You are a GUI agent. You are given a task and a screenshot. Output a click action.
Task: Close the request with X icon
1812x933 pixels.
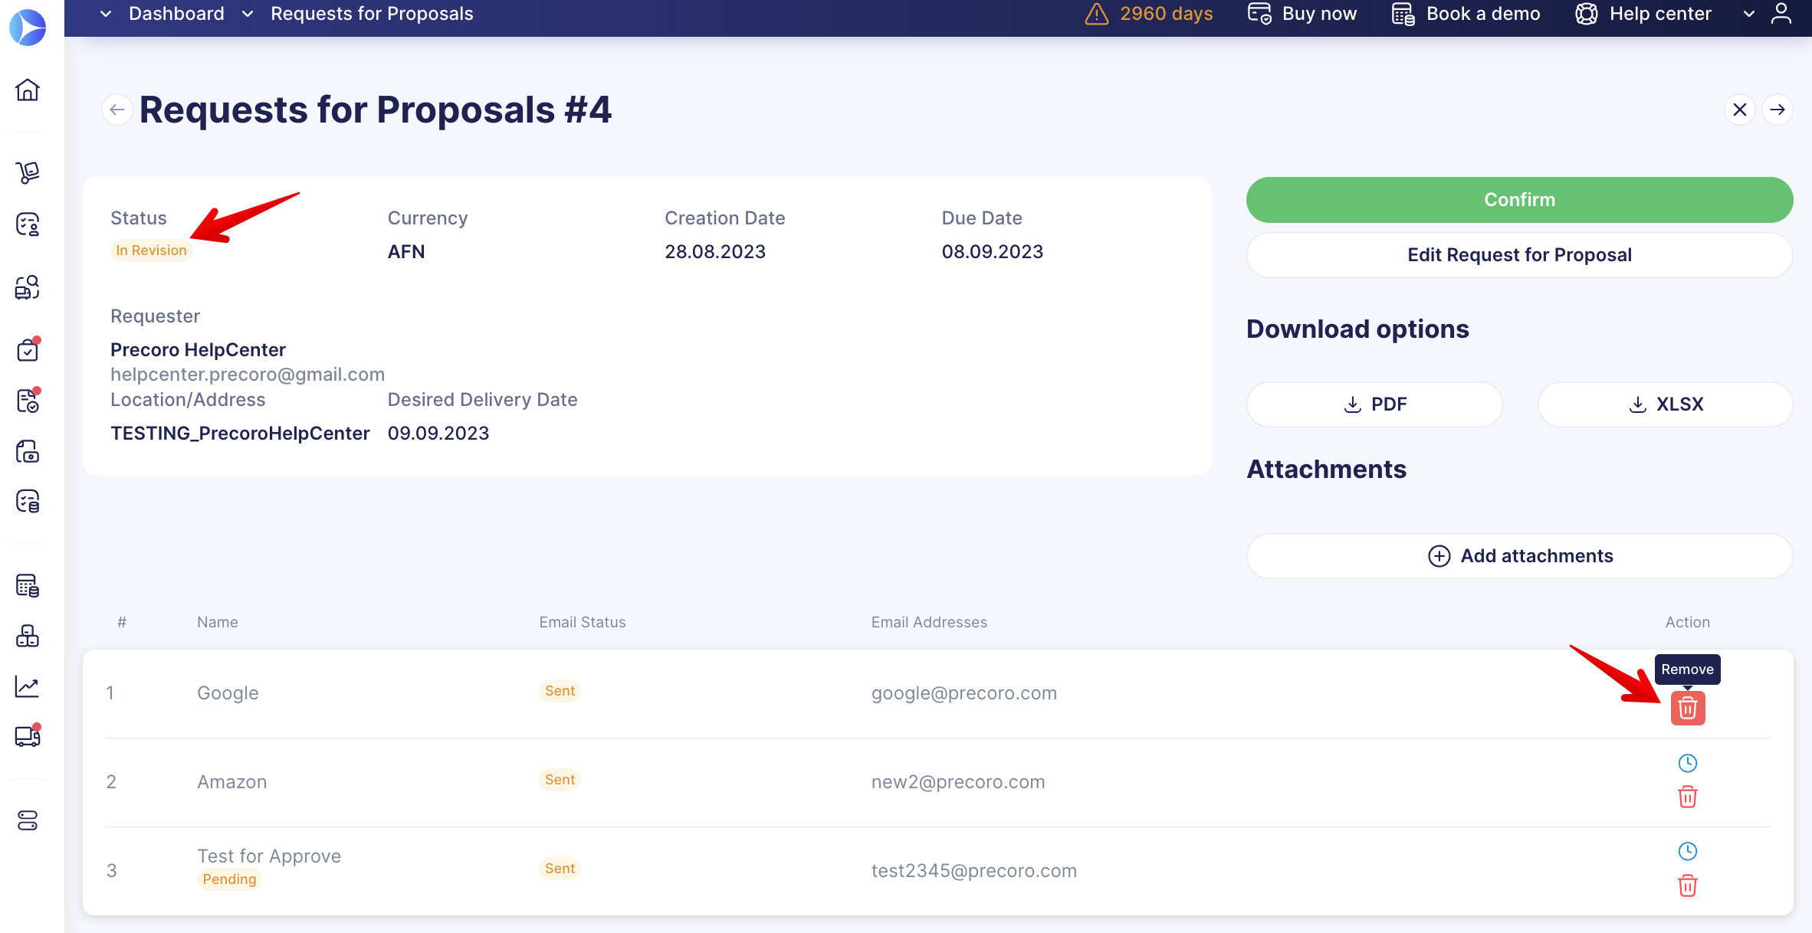(1740, 110)
